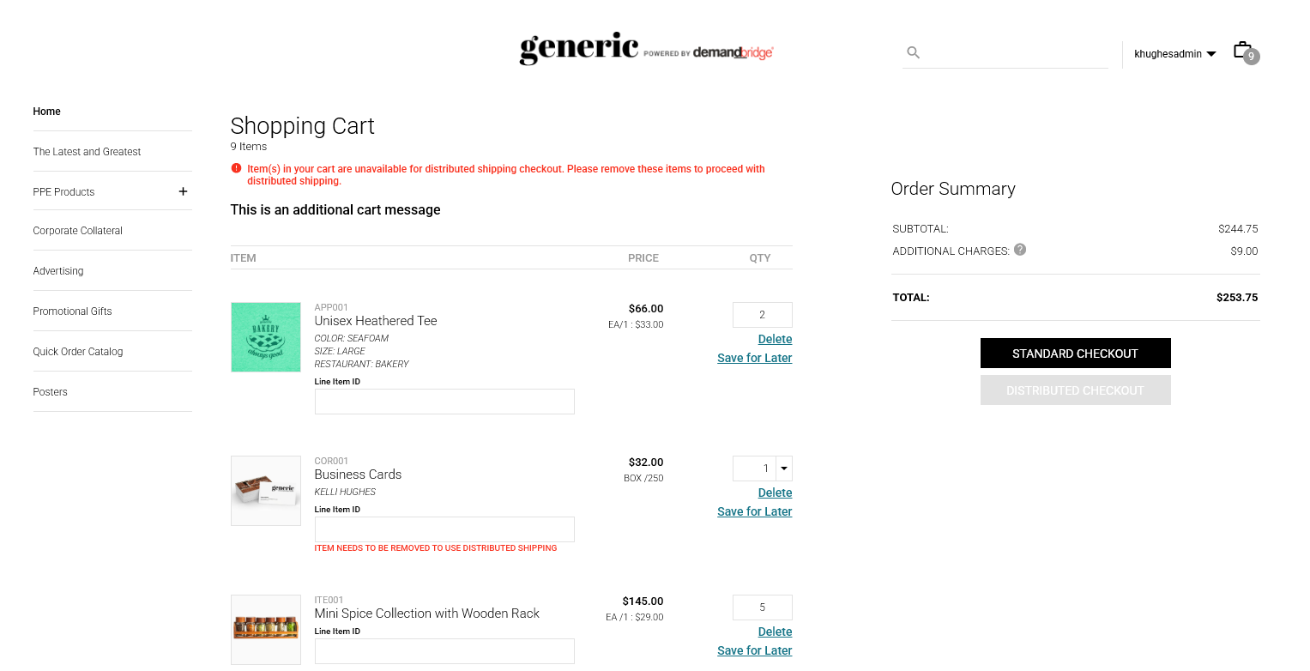Viewport: 1310px width, 671px height.
Task: Open the shopping cart bag icon
Action: pos(1243,51)
